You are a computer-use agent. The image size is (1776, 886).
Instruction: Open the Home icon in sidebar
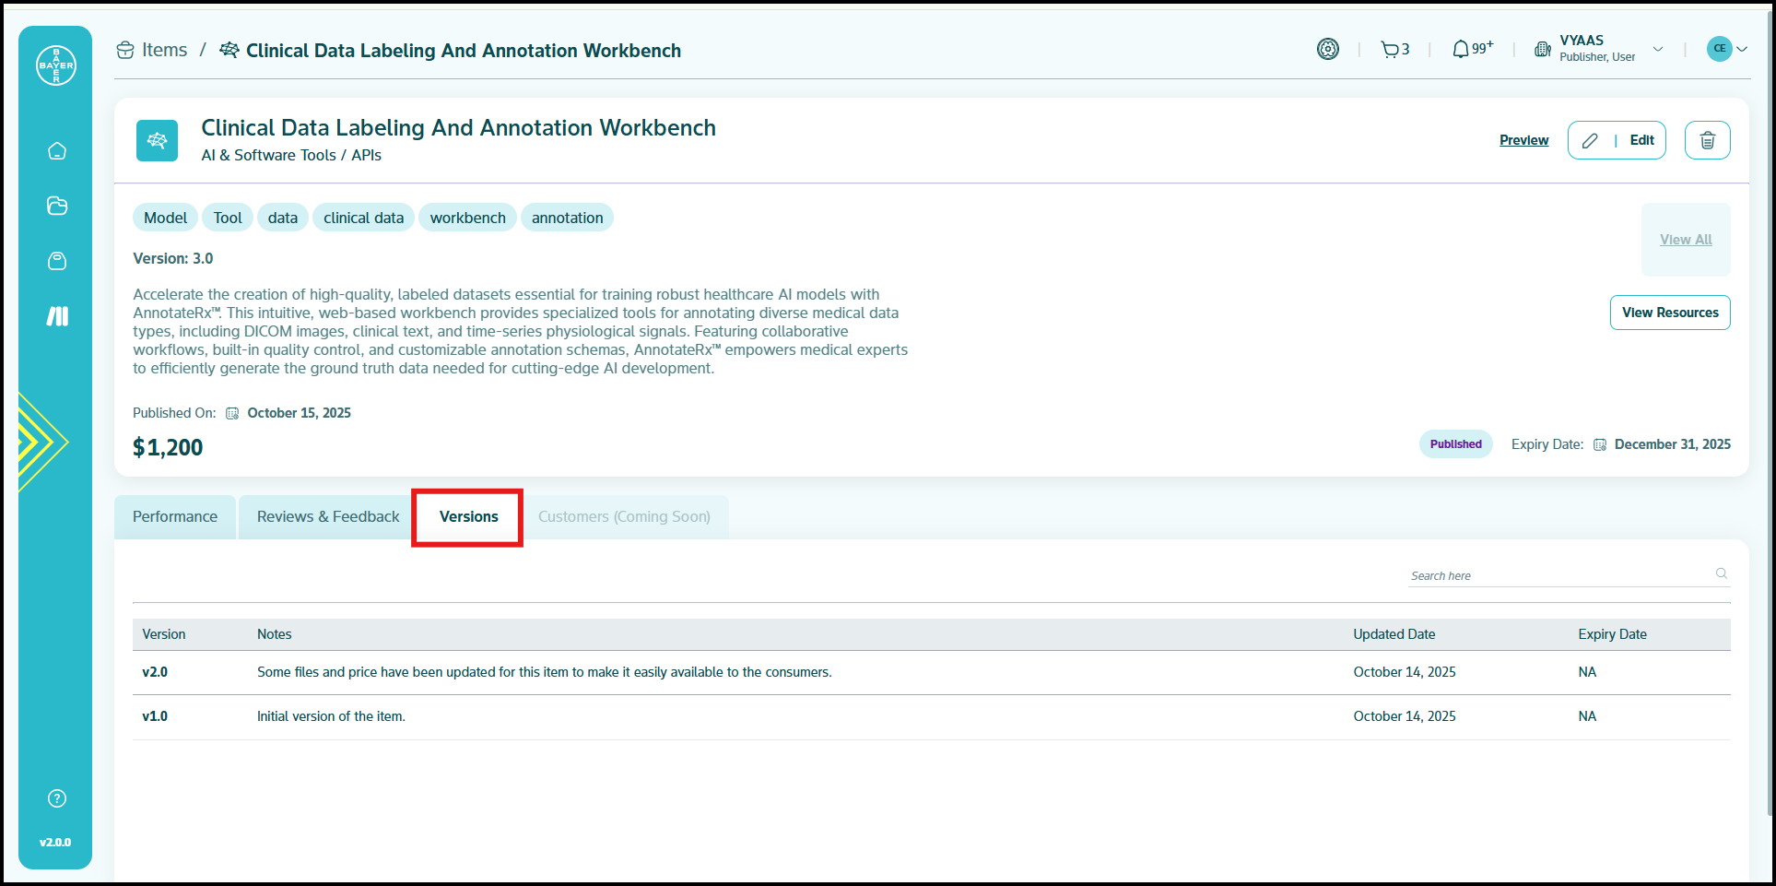coord(57,151)
